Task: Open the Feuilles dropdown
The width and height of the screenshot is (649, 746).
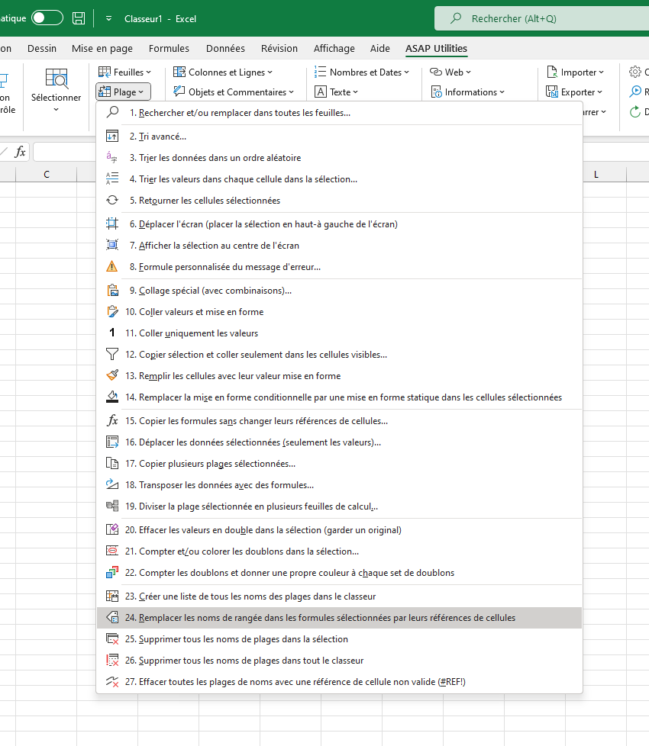Action: click(x=124, y=72)
